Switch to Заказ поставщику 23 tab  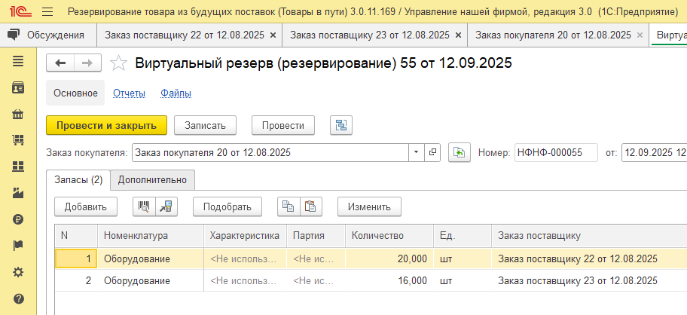pos(369,35)
